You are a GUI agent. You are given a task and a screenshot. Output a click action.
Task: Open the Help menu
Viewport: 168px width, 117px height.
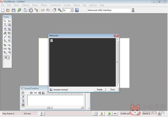102,5
